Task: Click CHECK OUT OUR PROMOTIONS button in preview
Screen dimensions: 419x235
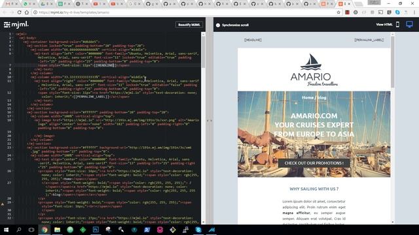Action: point(314,163)
